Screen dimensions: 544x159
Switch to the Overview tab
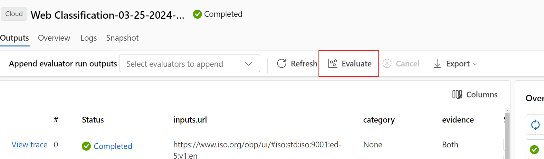pos(54,38)
